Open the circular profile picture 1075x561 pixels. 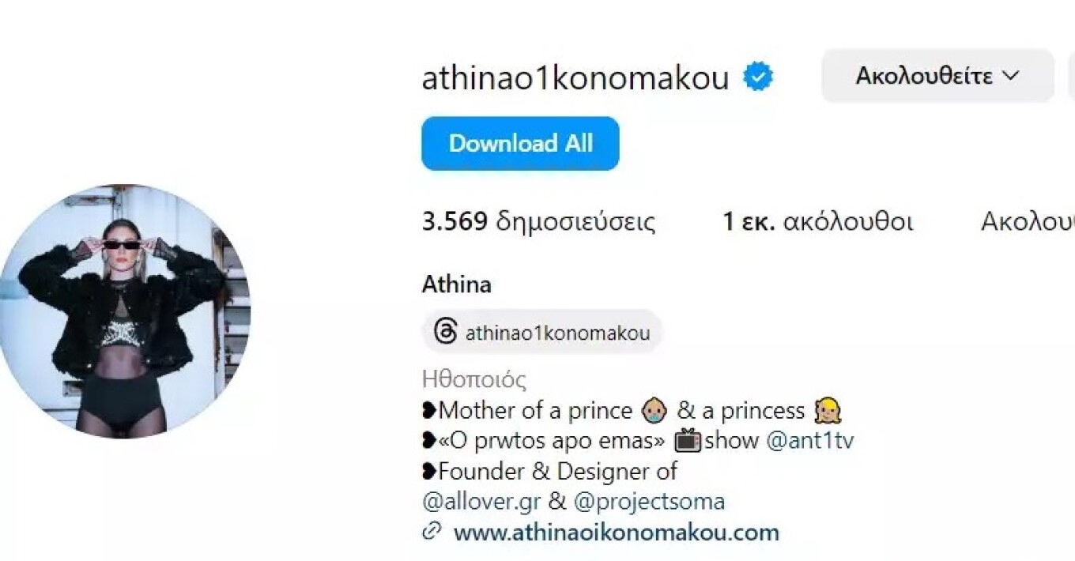[x=123, y=311]
